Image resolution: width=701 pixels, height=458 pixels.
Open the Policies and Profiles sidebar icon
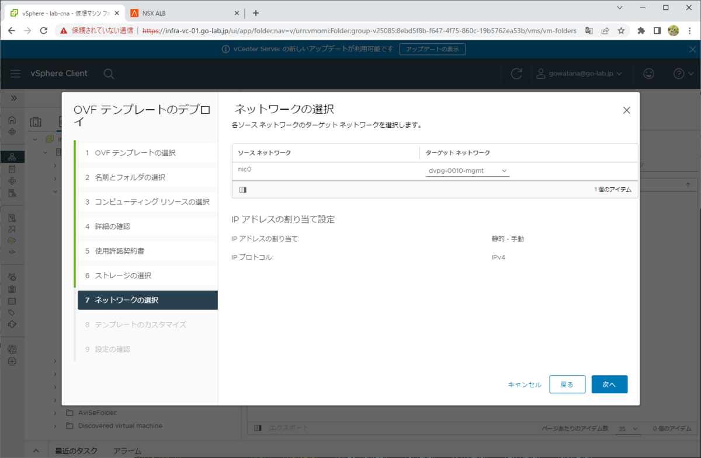click(12, 218)
